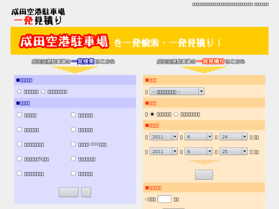This screenshot has height=209, width=279.
Task: Click the 成田空港駐車場 一発見積り site logo
Action: pos(38,16)
